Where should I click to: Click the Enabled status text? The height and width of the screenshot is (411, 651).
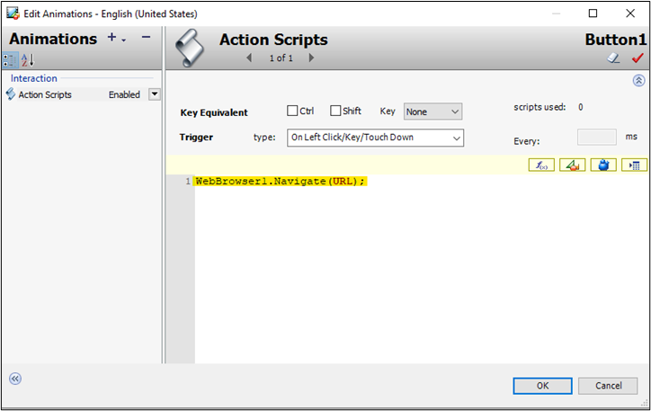(x=124, y=94)
